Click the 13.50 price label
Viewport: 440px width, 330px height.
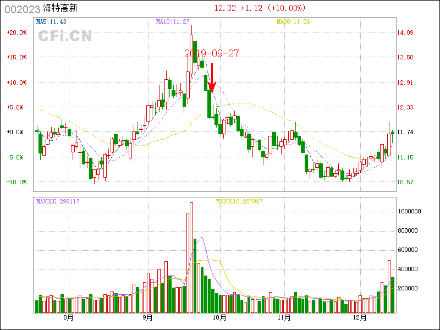pos(405,57)
